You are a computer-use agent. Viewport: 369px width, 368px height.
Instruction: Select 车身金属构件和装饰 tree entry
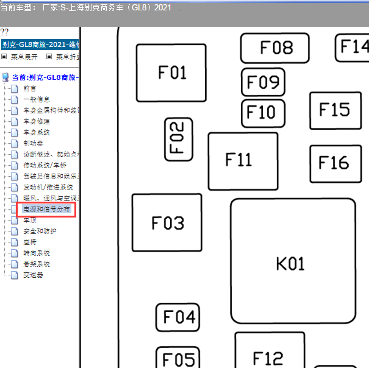(x=51, y=110)
